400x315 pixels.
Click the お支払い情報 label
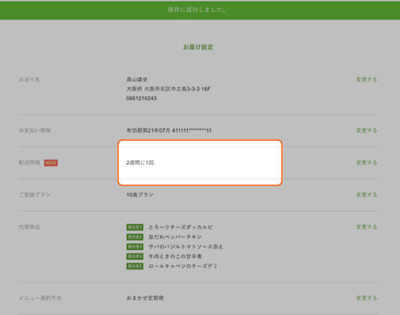point(34,130)
